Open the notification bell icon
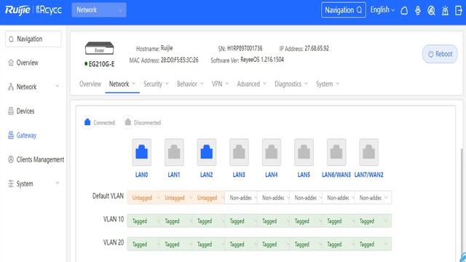This screenshot has height=262, width=466. [404, 10]
